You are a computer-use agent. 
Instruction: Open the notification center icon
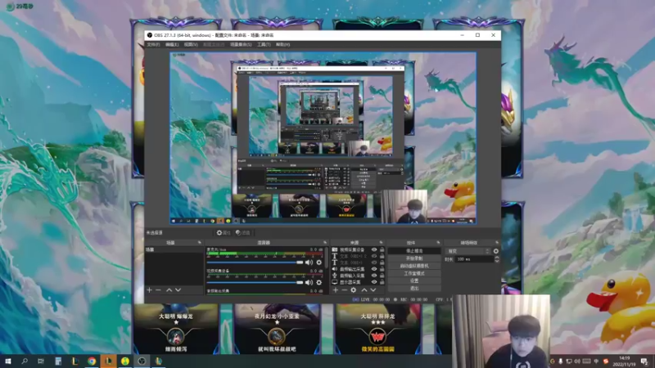click(x=644, y=361)
